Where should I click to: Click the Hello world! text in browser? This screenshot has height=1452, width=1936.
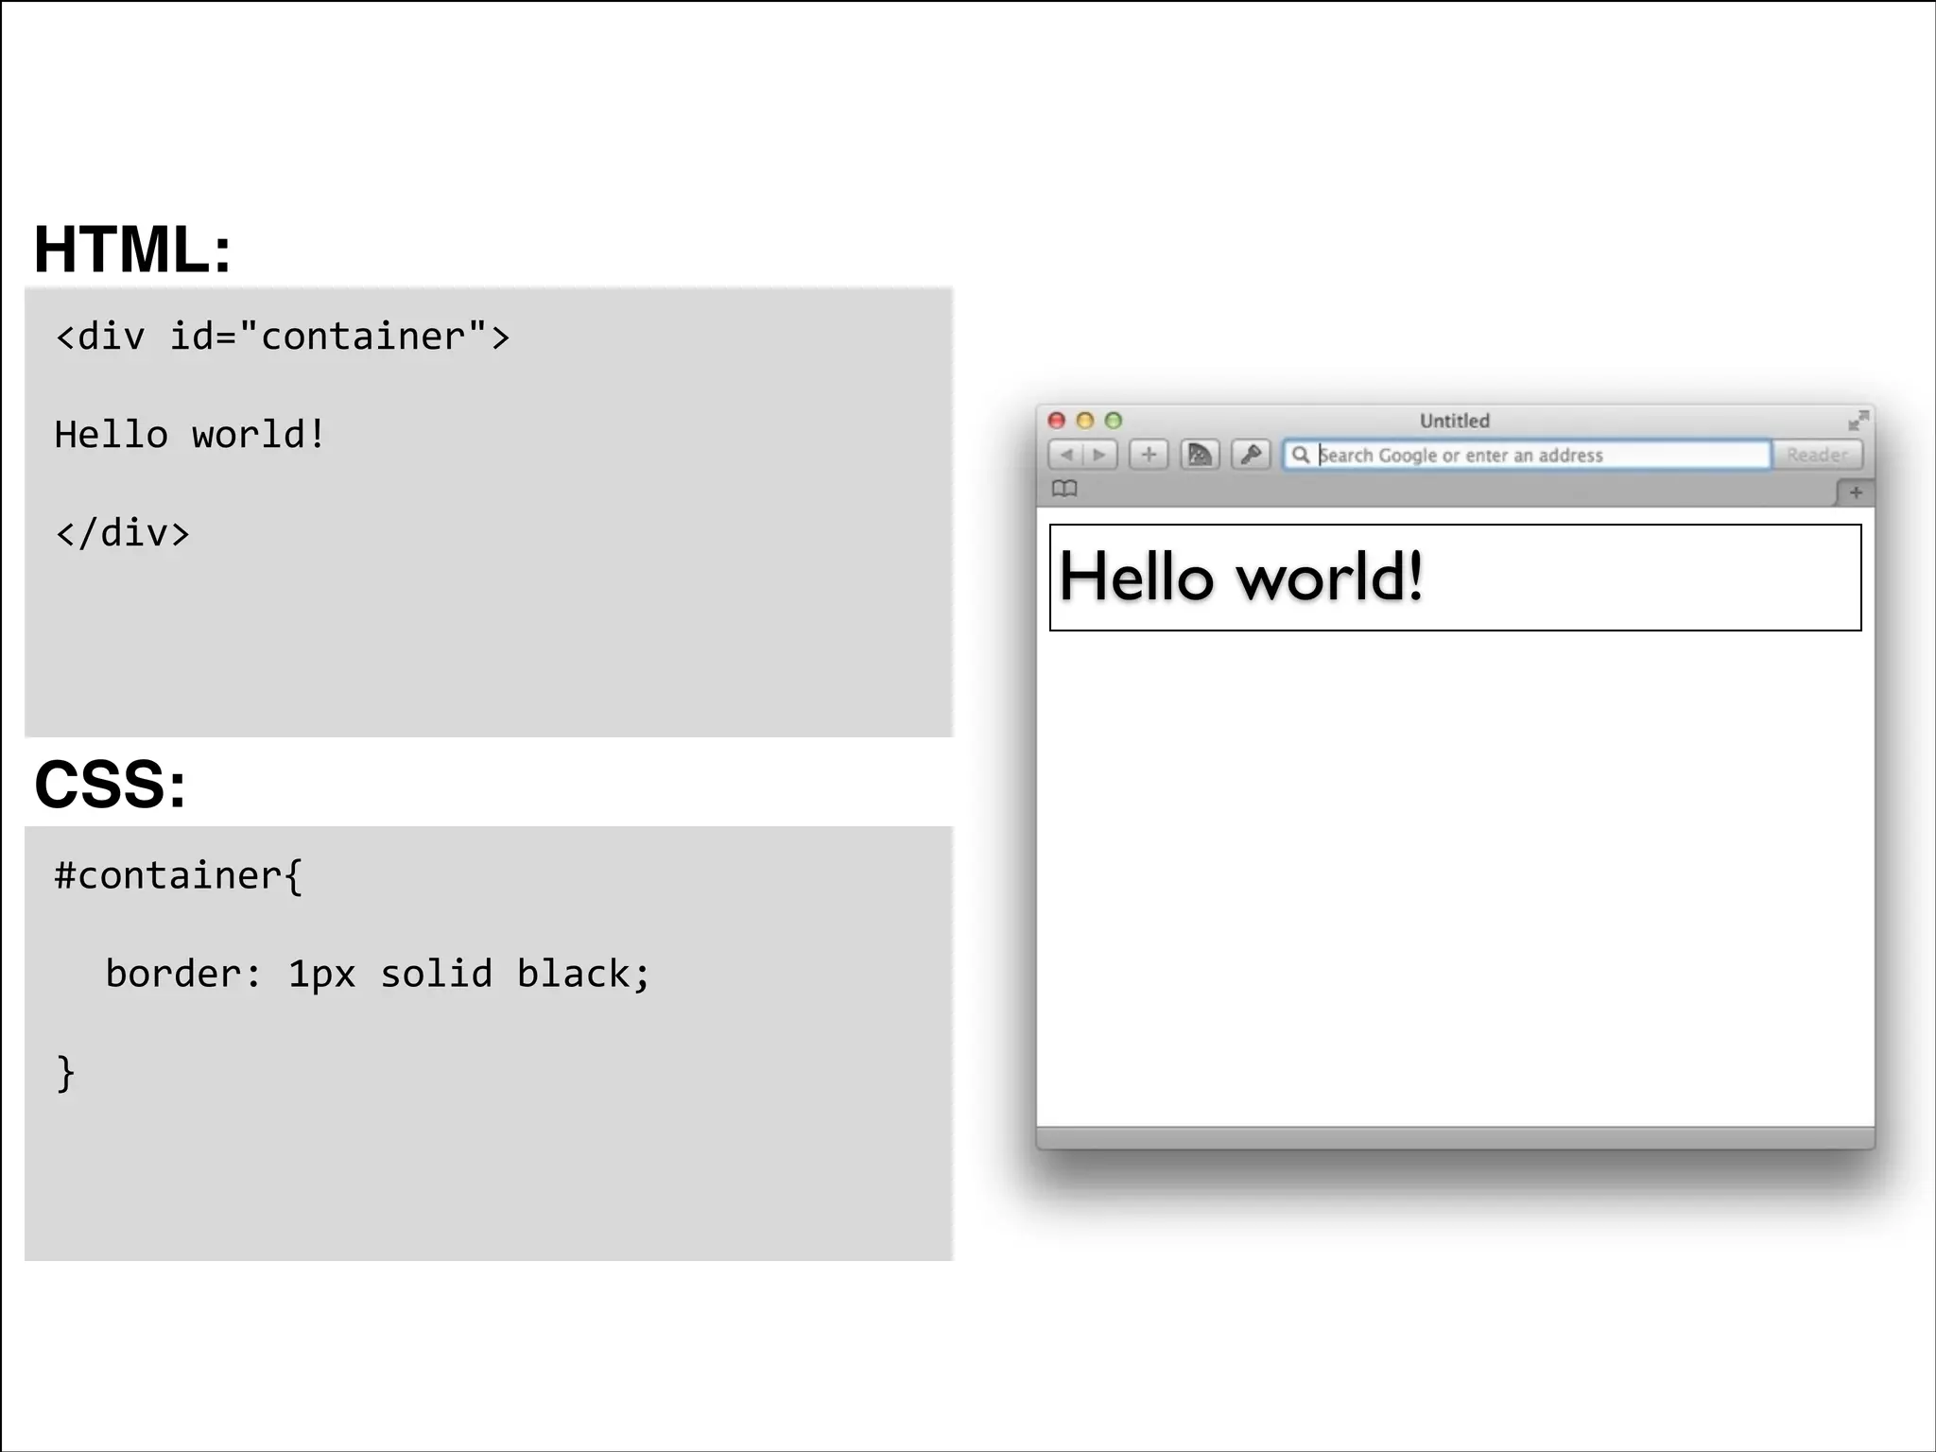[1241, 577]
